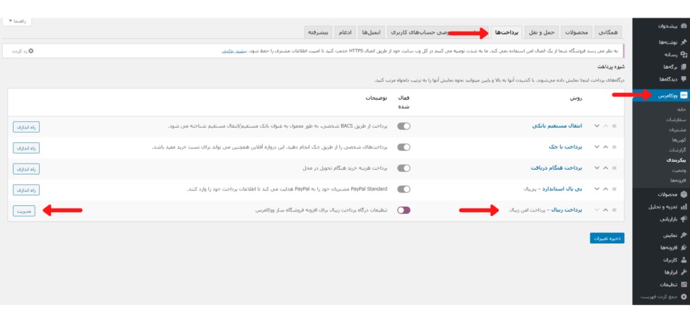
Task: Open the راهنما help dropdown
Action: [x=17, y=21]
